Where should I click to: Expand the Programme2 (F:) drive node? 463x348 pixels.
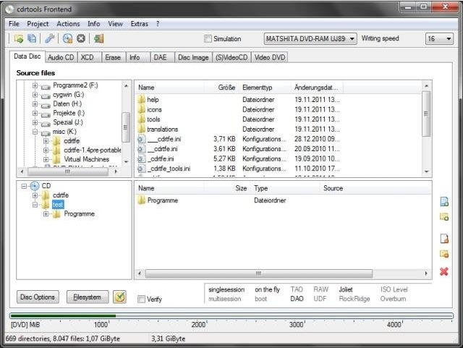(x=35, y=85)
